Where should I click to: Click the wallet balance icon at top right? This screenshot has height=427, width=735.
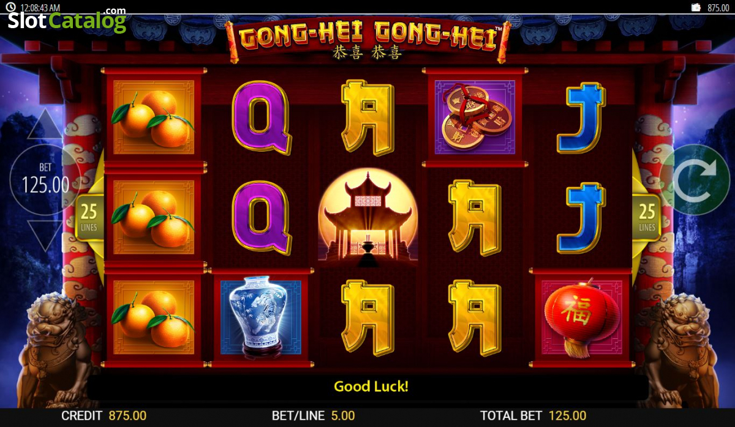coord(696,7)
